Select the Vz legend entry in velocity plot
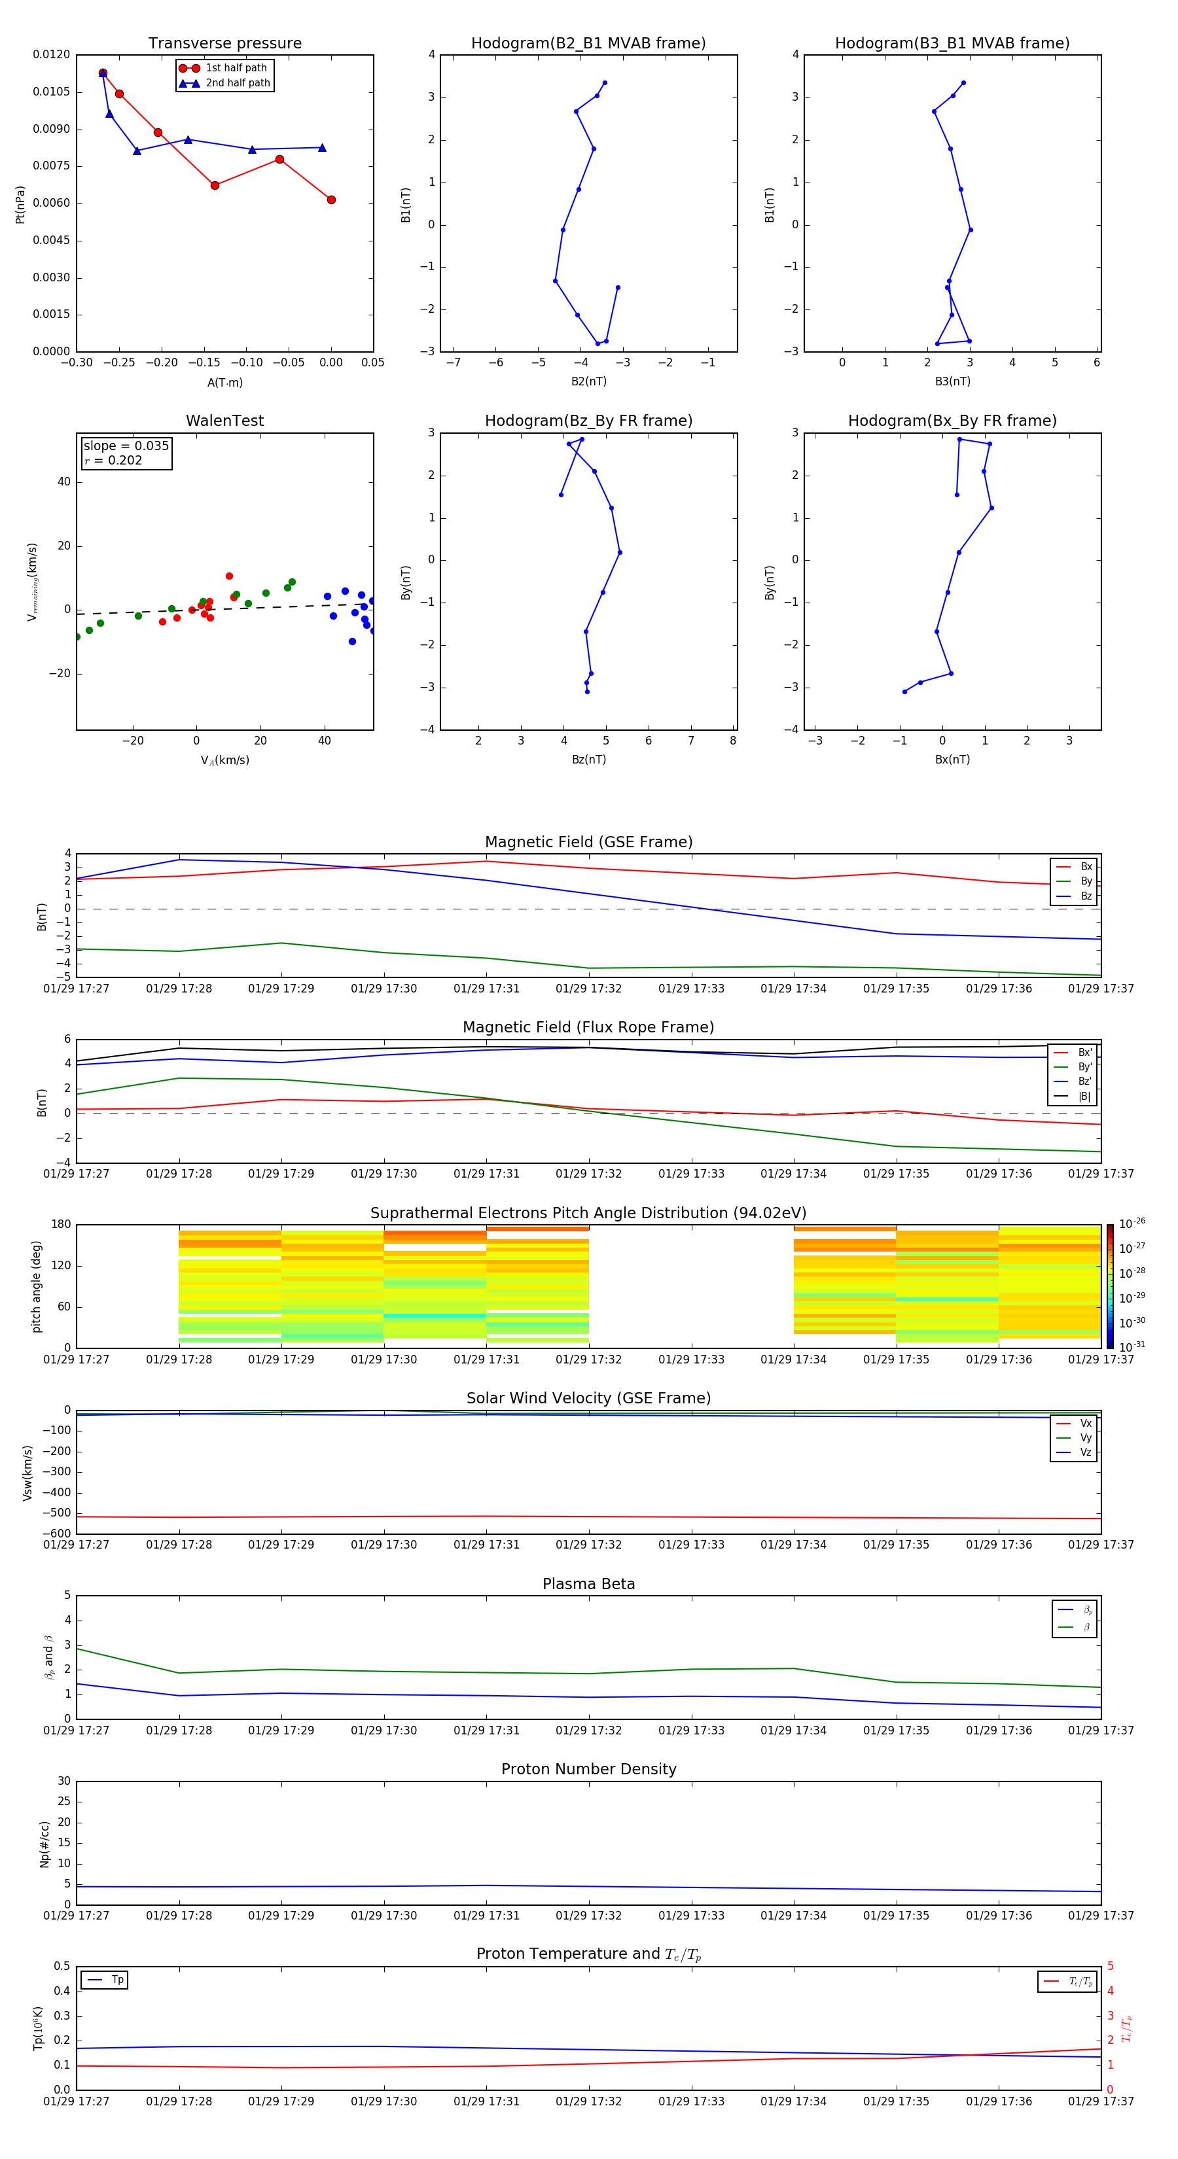Screen dimensions: 1178x2159 click(1074, 1452)
